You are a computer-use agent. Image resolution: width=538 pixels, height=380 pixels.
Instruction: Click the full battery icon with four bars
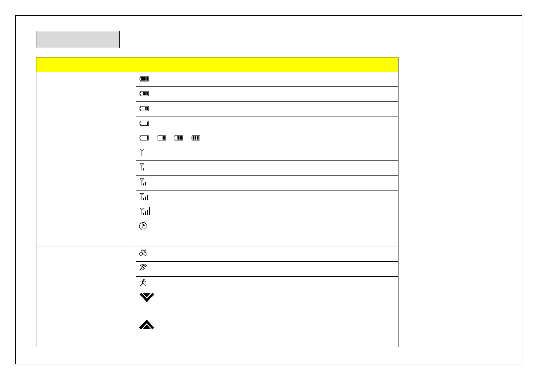[144, 79]
